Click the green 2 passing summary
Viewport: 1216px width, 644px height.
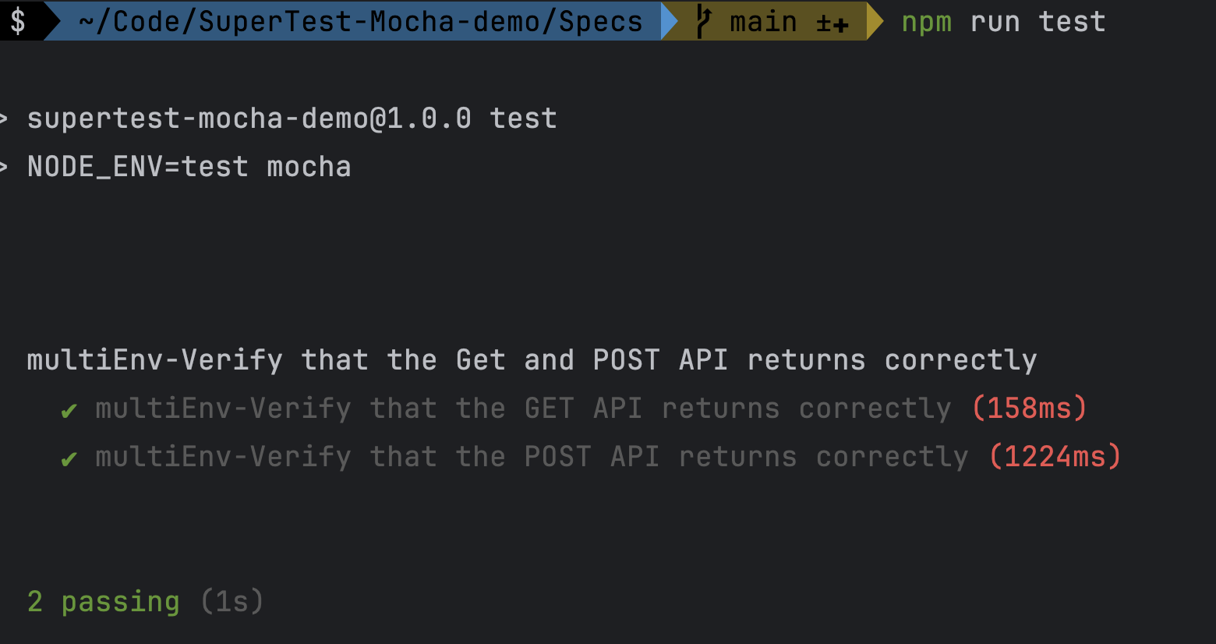[x=104, y=602]
